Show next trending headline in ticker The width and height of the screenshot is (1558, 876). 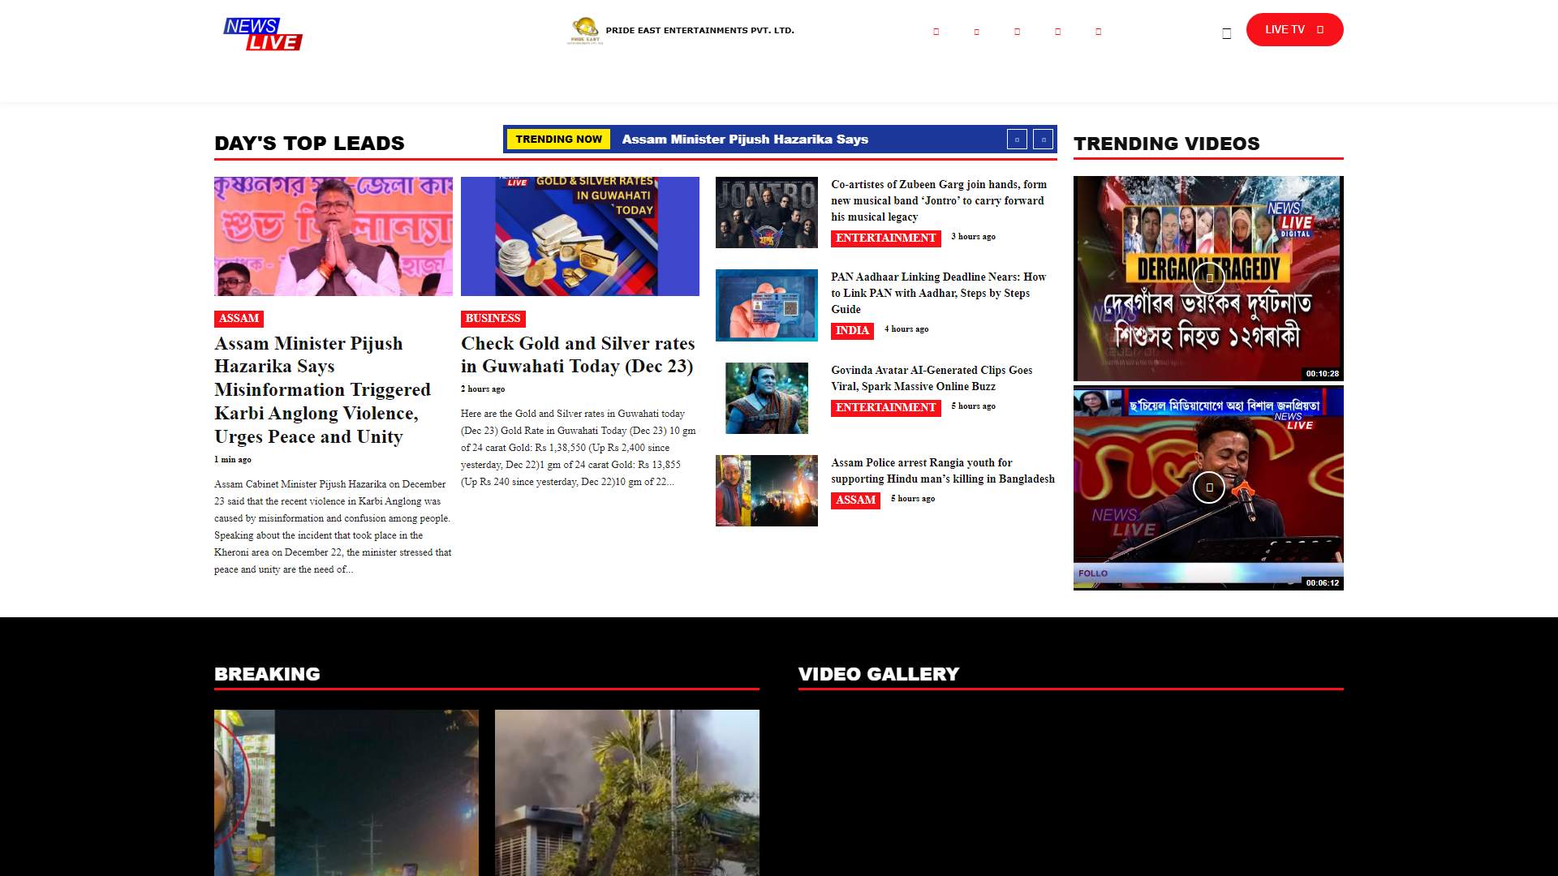1044,140
